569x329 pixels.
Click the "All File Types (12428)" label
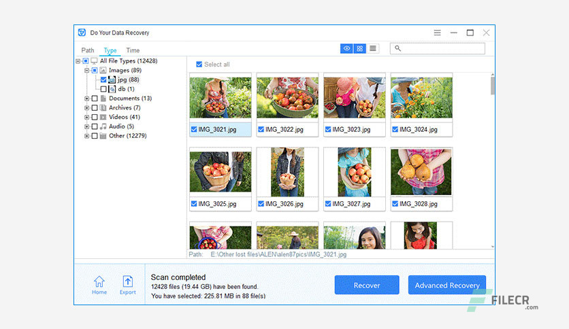pyautogui.click(x=129, y=61)
